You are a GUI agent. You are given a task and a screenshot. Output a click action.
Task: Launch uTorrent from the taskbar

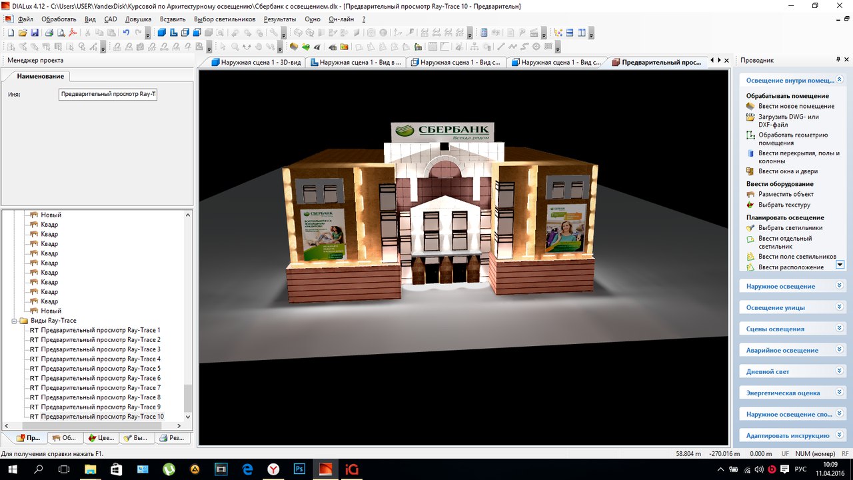pos(169,469)
